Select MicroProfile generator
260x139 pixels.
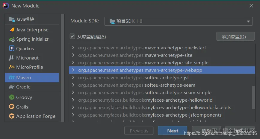(x=32, y=67)
